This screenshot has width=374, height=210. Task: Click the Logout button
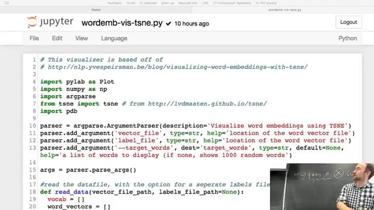[x=348, y=22]
